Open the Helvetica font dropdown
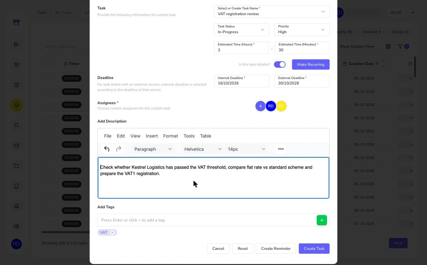427x265 pixels. click(203, 149)
